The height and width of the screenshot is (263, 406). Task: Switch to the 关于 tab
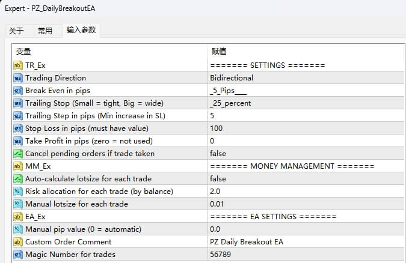17,31
